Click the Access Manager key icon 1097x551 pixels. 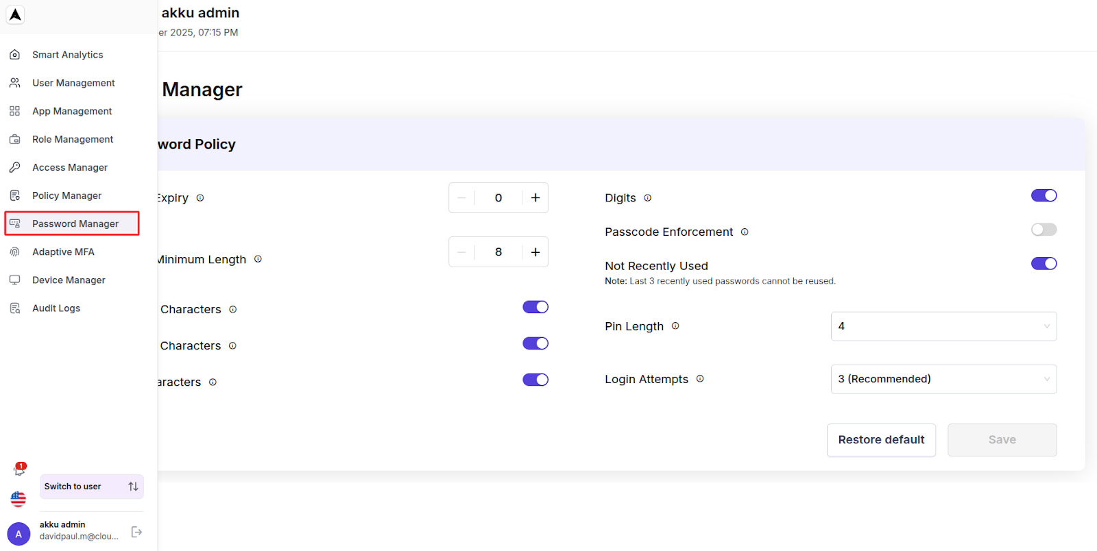tap(14, 167)
